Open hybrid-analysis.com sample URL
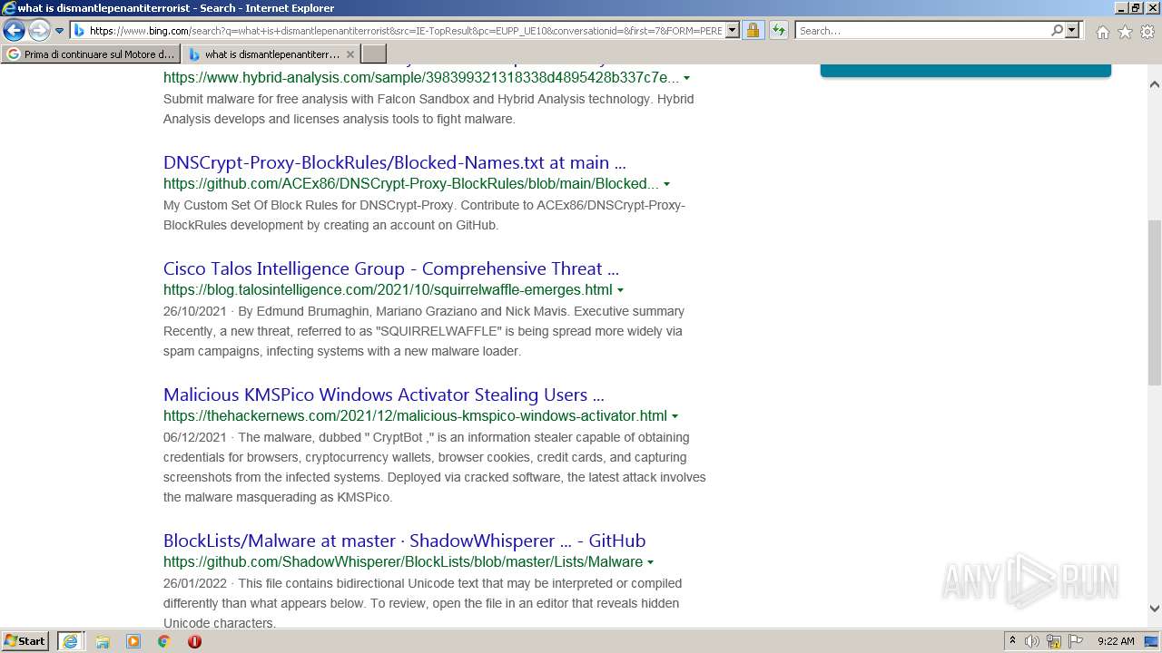 [421, 77]
